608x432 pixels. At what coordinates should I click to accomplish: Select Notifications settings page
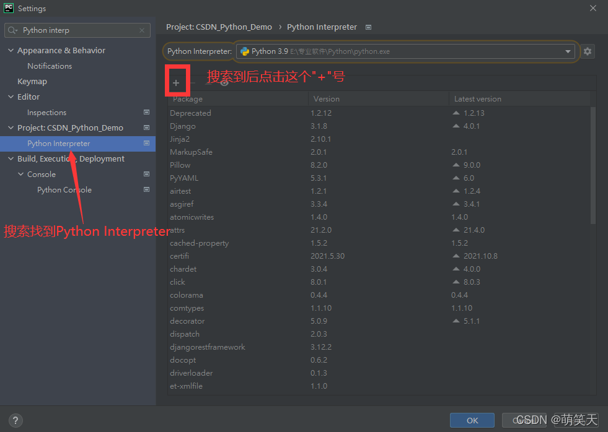click(50, 66)
